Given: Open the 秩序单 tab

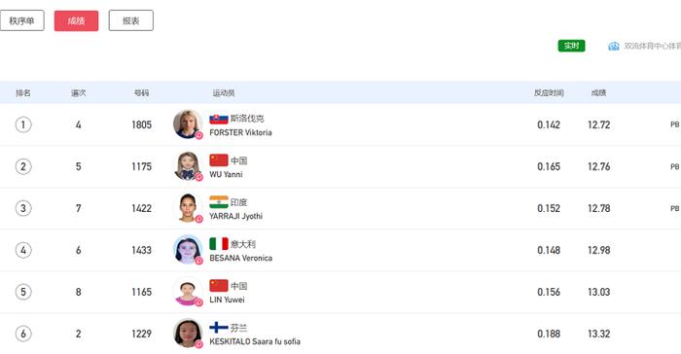Looking at the screenshot, I should coord(21,20).
